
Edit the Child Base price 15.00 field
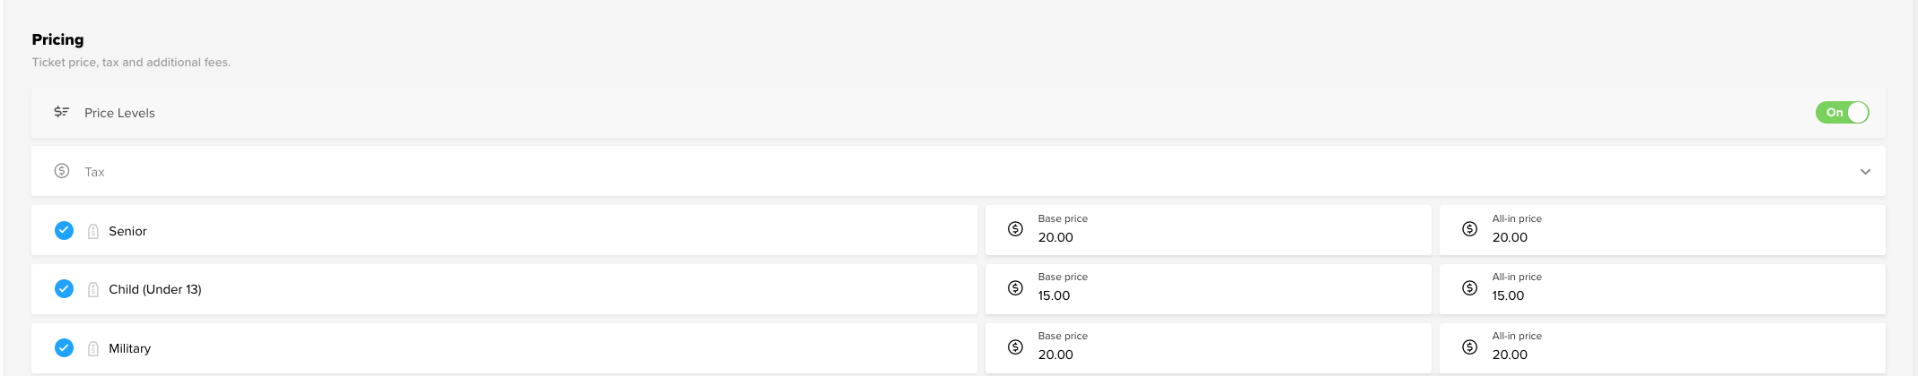1208,288
